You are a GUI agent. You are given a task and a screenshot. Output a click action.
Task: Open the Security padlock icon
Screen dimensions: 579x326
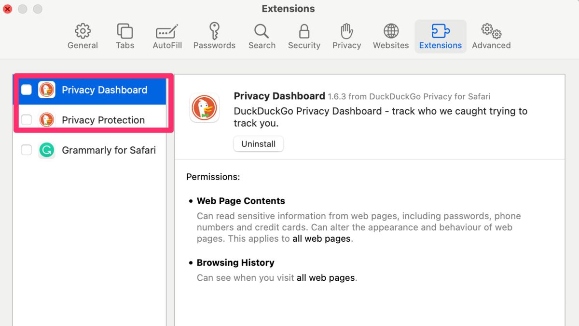point(304,31)
